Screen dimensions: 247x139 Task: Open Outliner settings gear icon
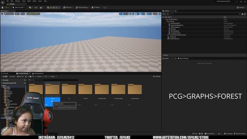245,14
